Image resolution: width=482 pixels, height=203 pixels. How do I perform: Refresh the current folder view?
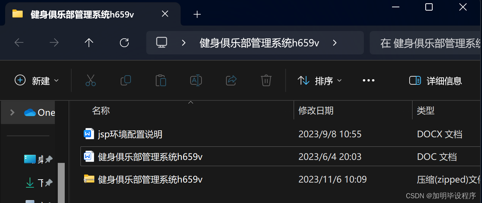(x=124, y=43)
